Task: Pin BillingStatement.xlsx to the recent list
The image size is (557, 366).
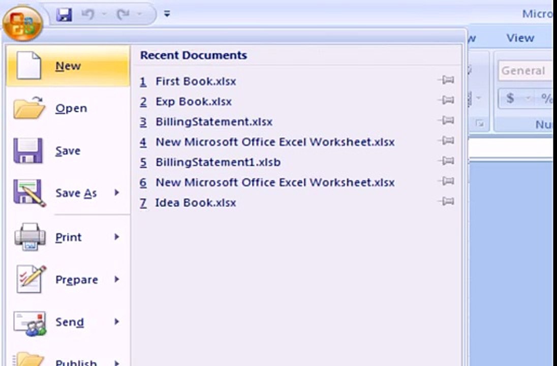Action: (x=446, y=120)
